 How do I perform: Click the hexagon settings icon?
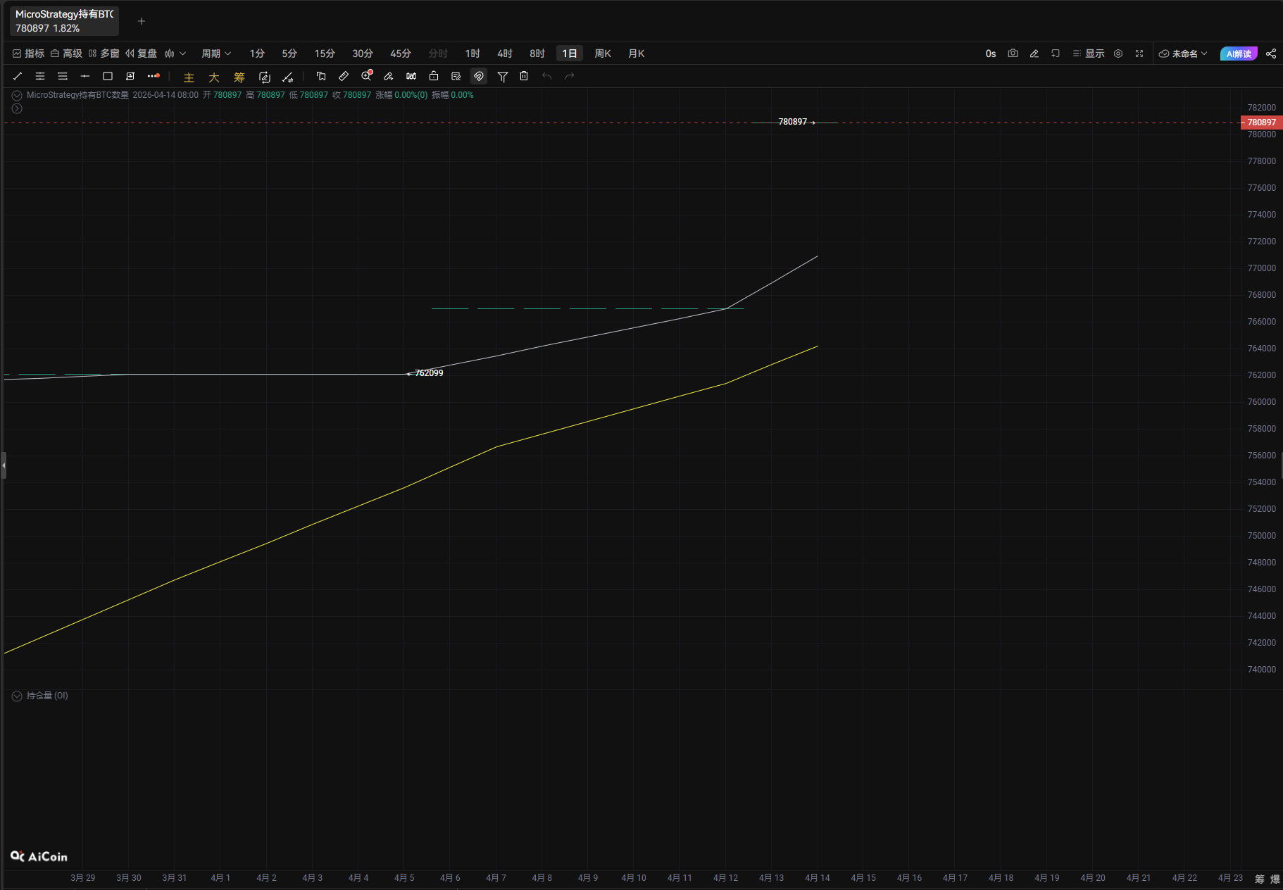click(x=1118, y=54)
